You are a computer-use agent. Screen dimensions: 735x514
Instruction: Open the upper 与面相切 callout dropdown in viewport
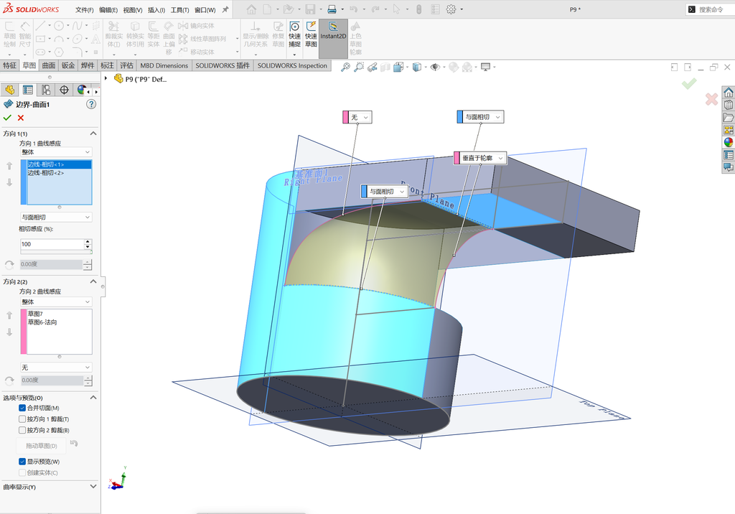(x=497, y=117)
